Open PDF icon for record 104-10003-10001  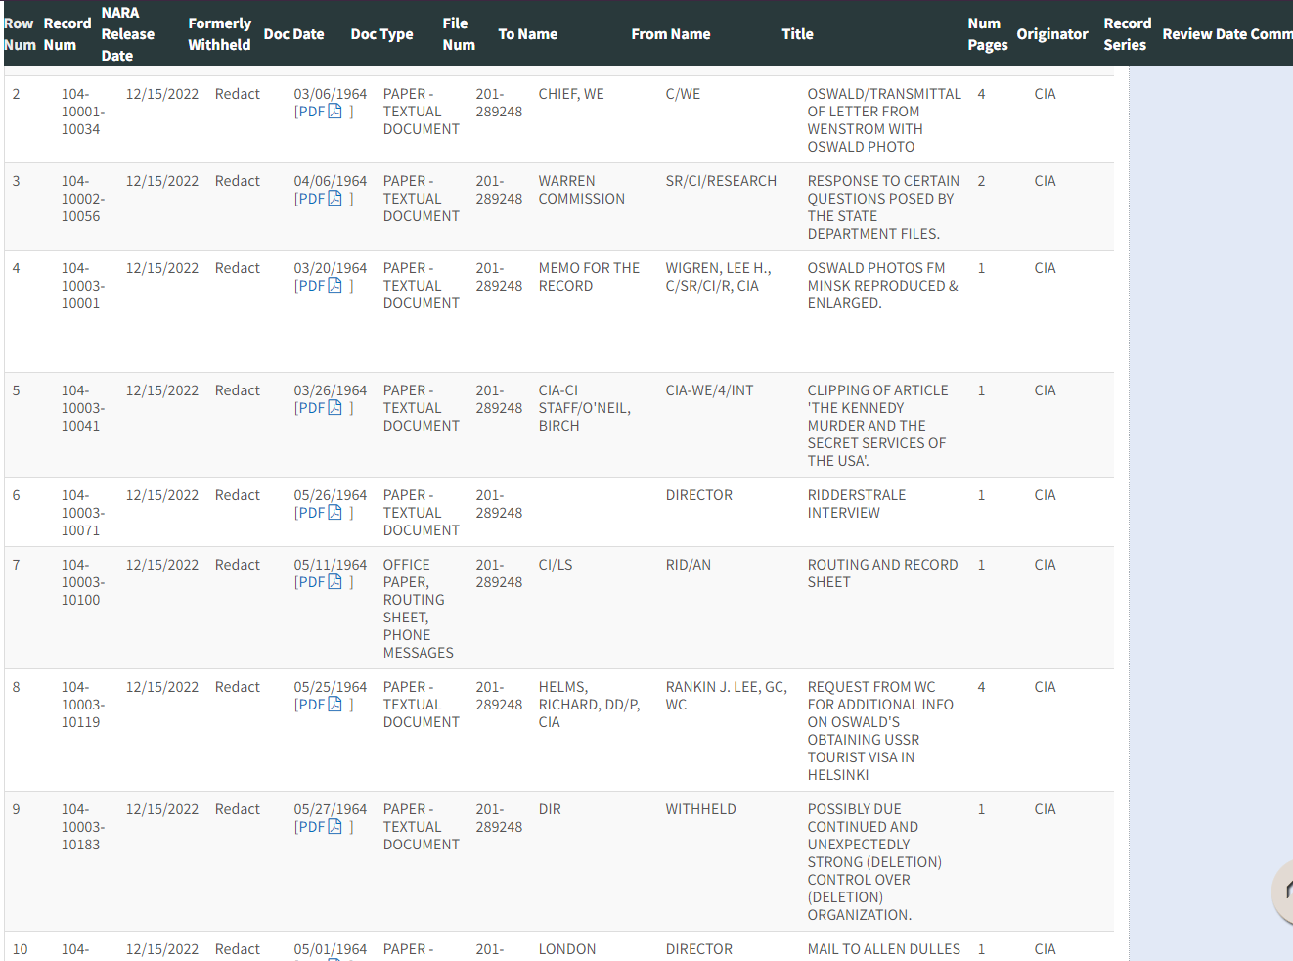click(334, 286)
